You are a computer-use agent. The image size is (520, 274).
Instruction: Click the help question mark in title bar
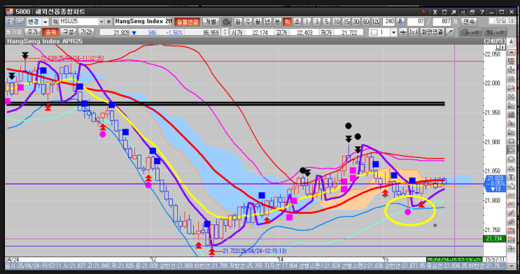[482, 12]
